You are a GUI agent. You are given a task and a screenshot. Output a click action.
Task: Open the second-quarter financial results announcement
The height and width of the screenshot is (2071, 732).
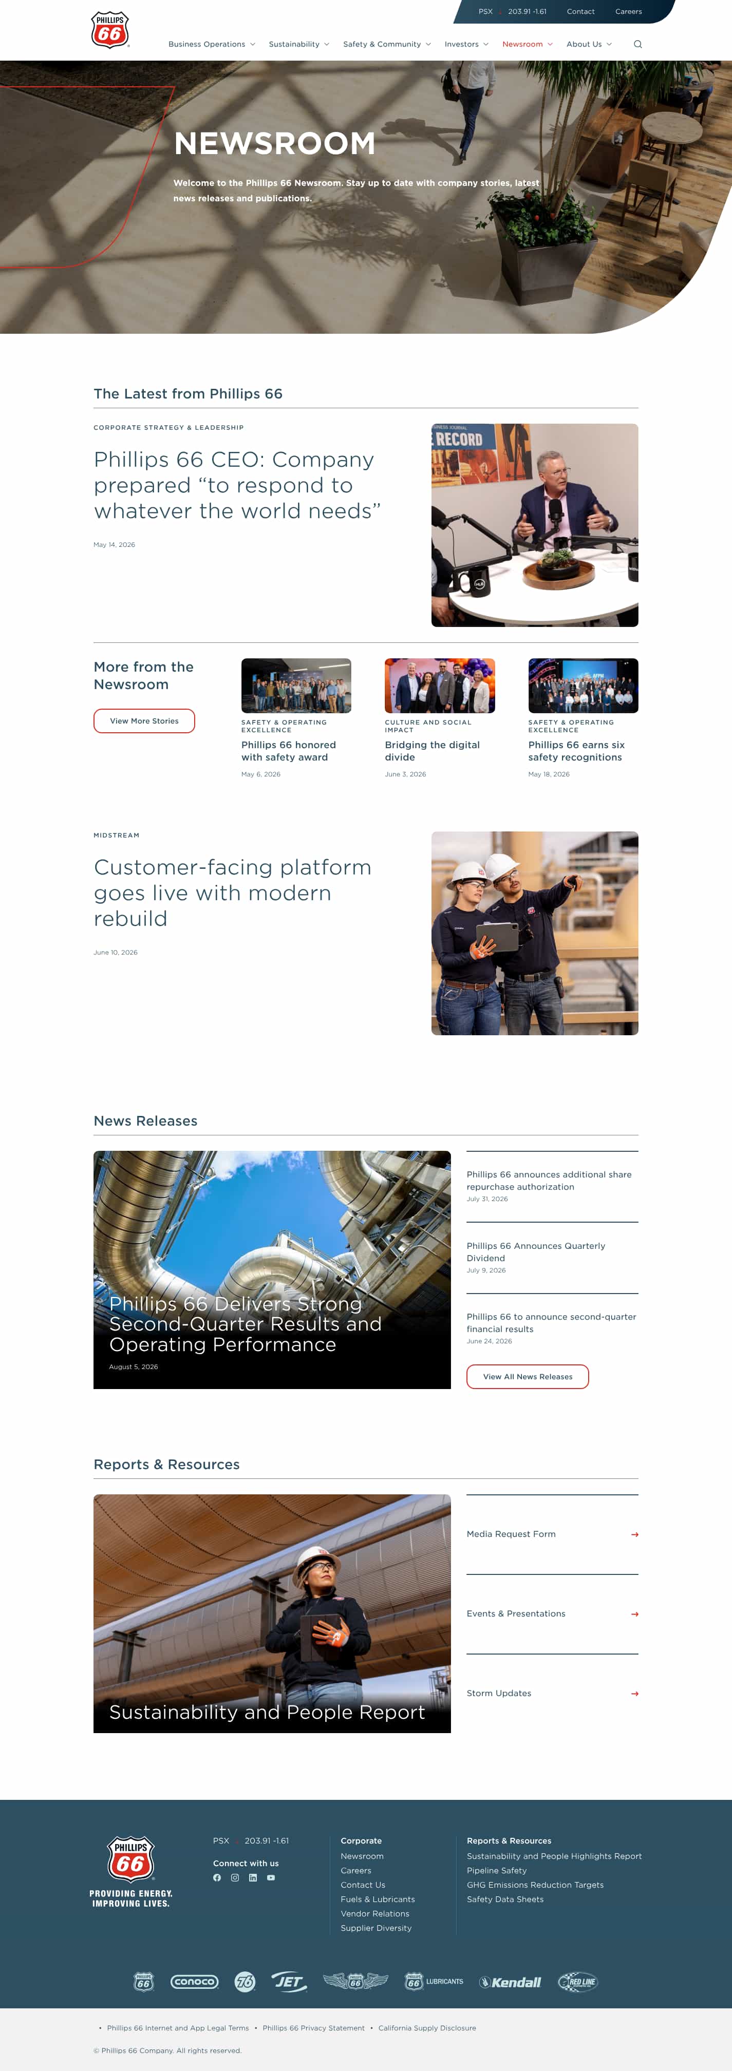coord(551,1322)
